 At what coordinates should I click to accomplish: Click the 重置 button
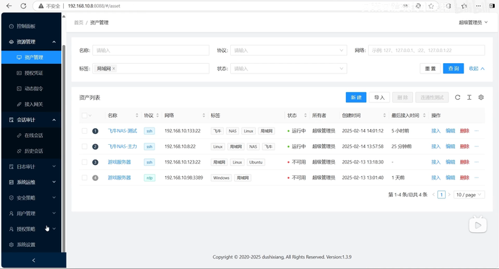[430, 69]
